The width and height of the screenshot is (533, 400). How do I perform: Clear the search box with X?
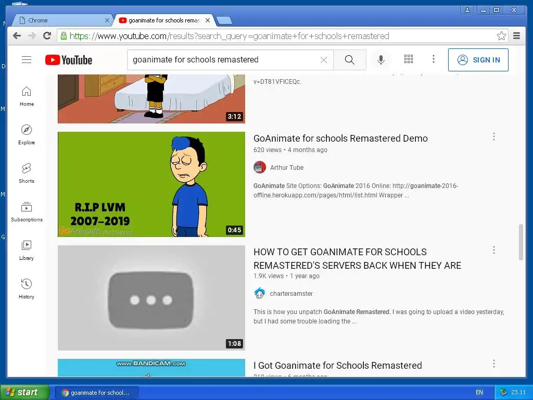[324, 60]
